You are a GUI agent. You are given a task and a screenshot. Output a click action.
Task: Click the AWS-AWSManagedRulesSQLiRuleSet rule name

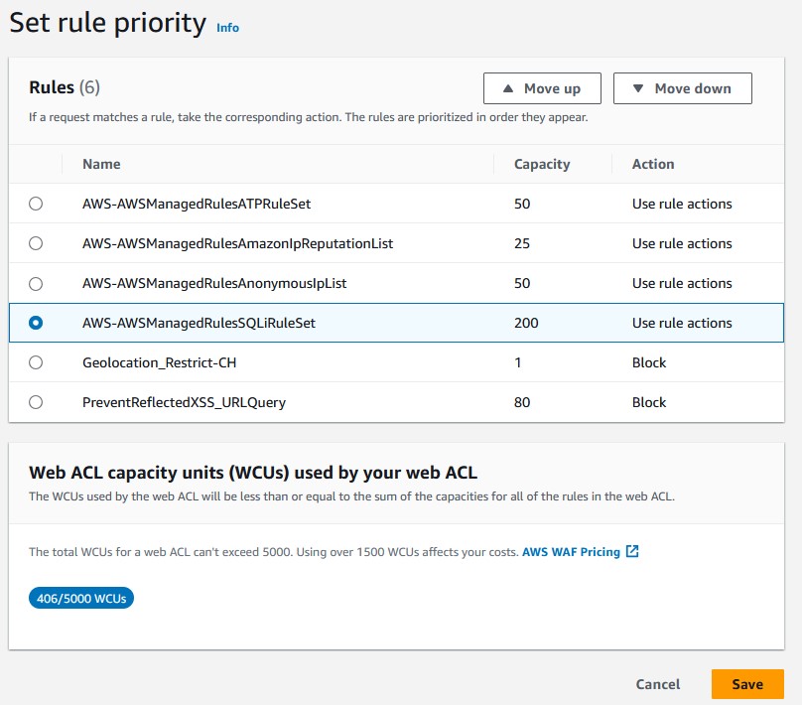[x=199, y=323]
